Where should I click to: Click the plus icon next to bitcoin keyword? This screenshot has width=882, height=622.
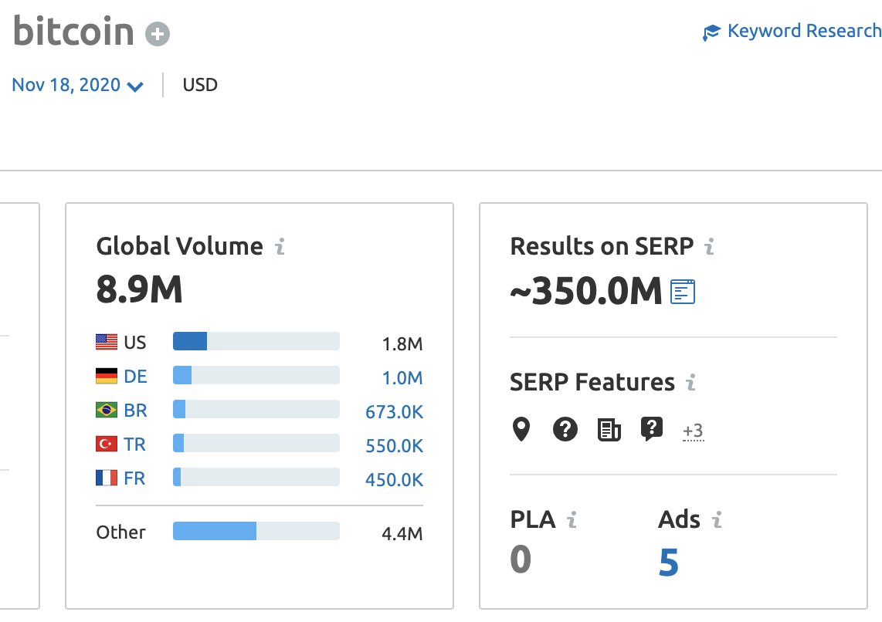[157, 32]
